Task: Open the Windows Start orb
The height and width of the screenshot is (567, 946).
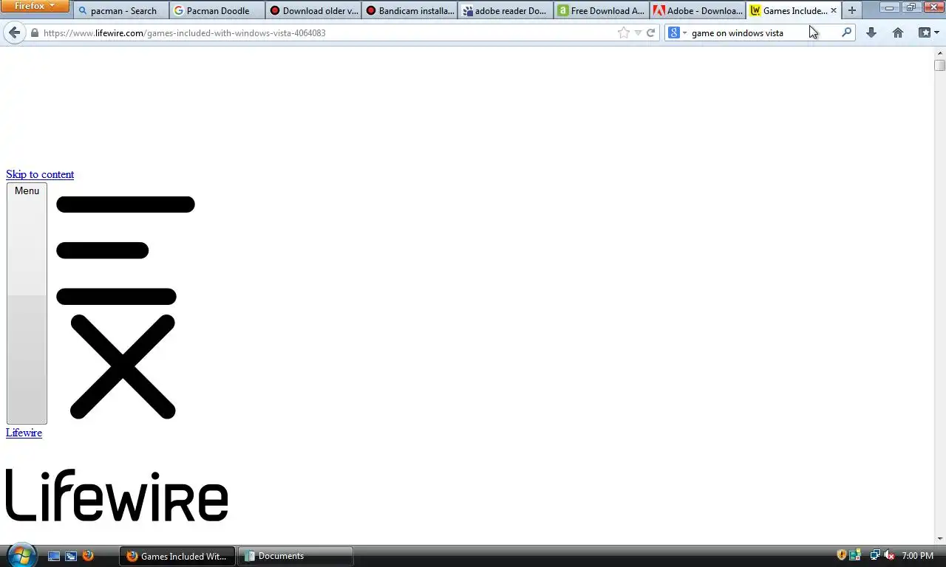Action: point(21,555)
